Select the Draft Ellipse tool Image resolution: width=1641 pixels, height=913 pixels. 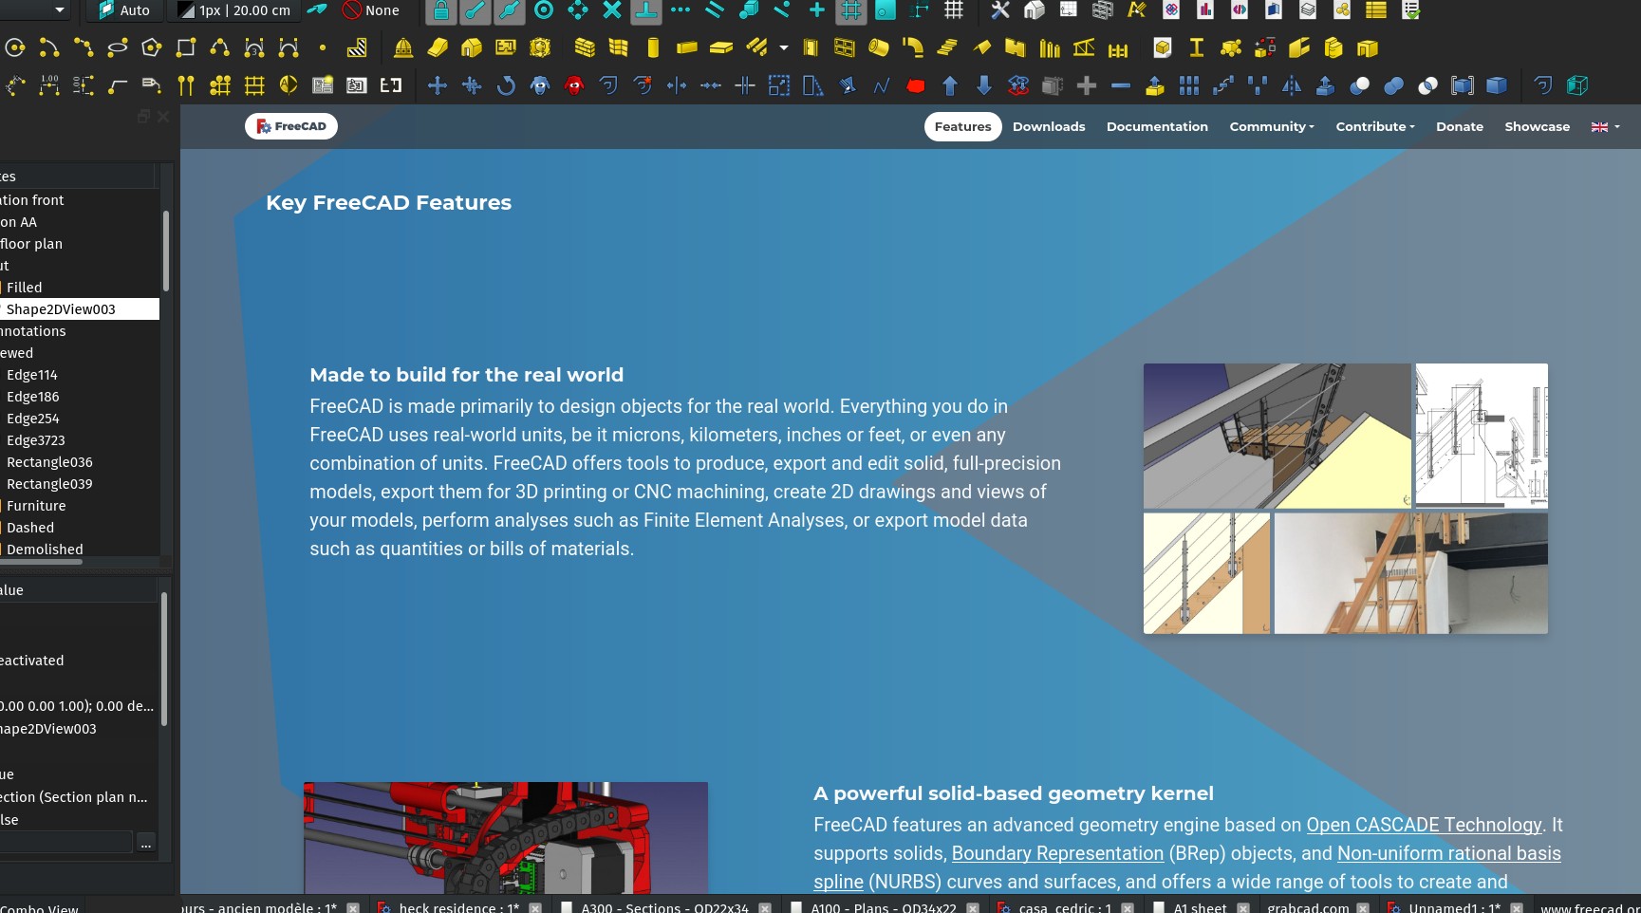click(118, 47)
